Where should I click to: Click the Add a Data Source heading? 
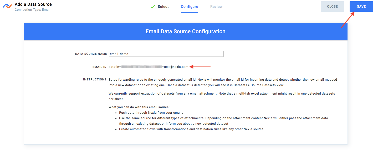(33, 4)
